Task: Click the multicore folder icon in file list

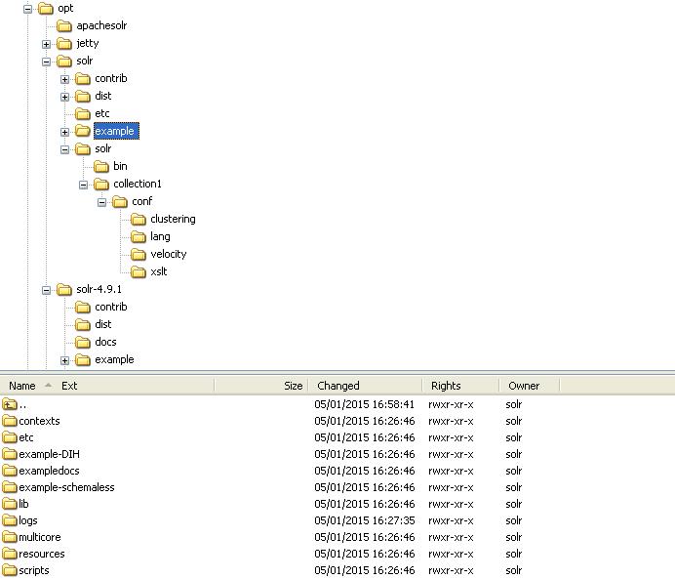Action: [10, 537]
